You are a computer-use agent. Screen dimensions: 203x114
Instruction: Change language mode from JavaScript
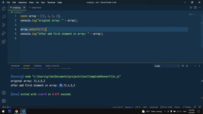pyautogui.click(x=154, y=107)
